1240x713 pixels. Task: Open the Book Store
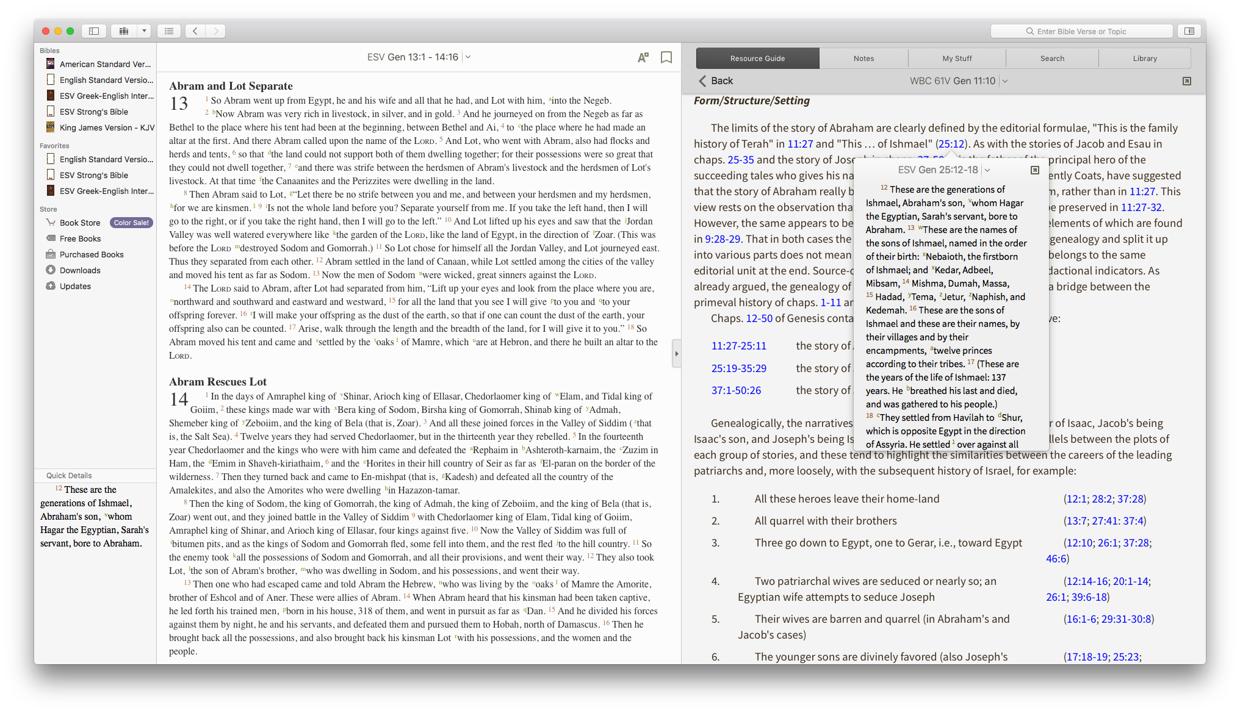79,223
